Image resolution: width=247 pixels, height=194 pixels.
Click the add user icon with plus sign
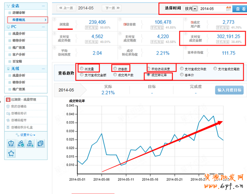coord(30,144)
